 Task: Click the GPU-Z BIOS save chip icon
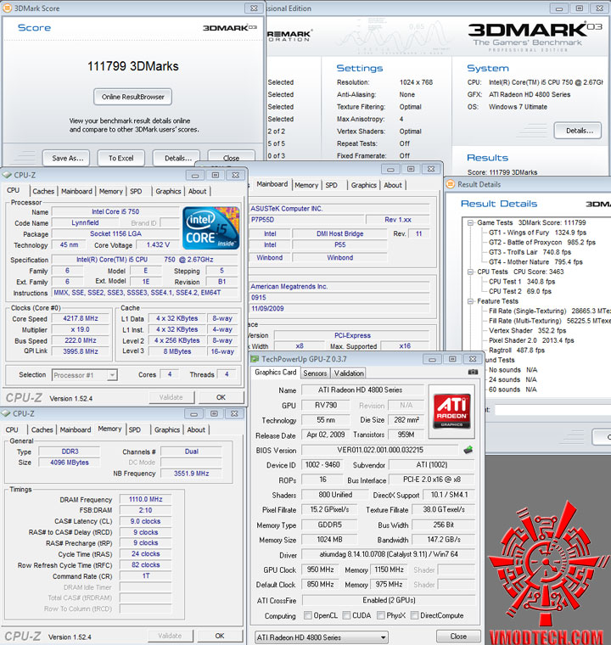click(x=468, y=450)
